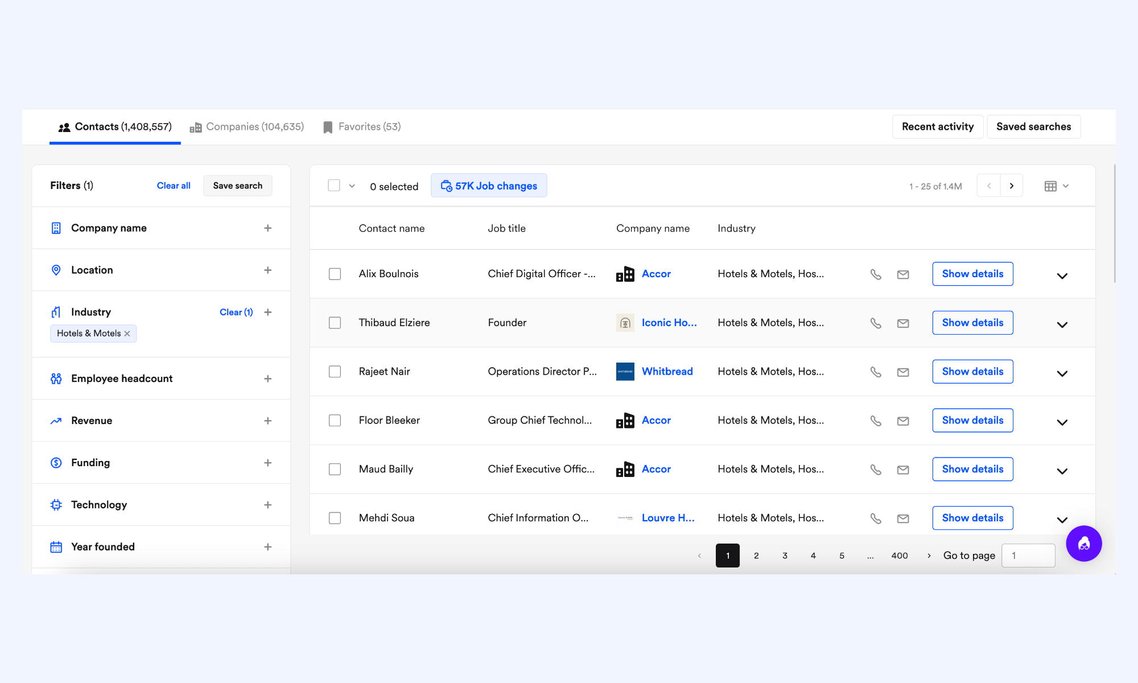Click Clear (1) in Industry filter
The image size is (1138, 683).
236,312
